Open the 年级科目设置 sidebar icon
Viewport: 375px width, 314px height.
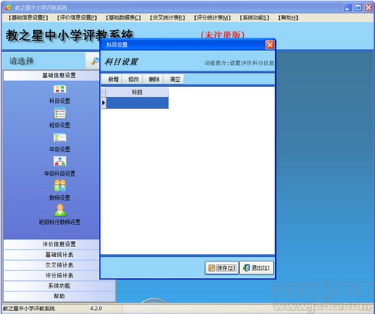coord(60,162)
